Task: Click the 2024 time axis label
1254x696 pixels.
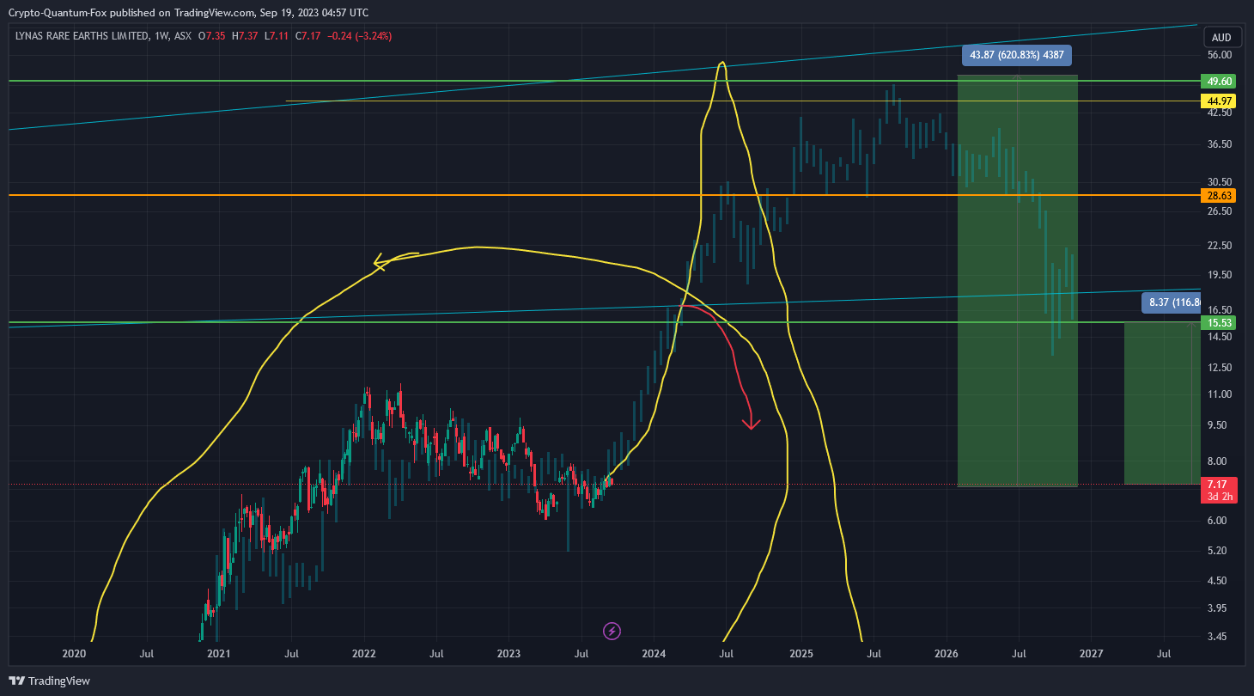Action: point(654,655)
